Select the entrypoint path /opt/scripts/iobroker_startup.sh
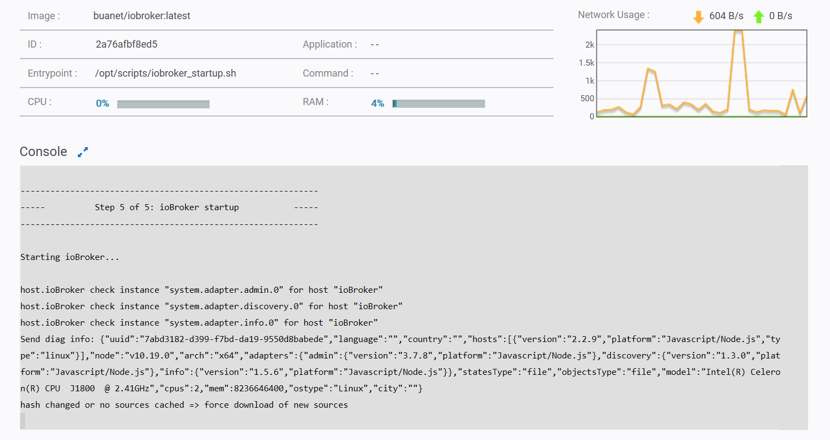This screenshot has width=830, height=440. coord(165,73)
